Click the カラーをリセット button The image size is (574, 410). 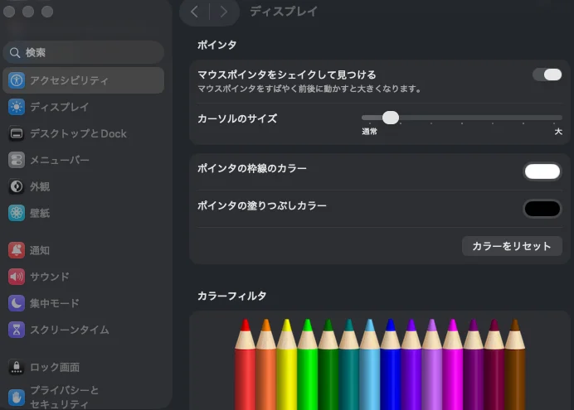pos(512,246)
